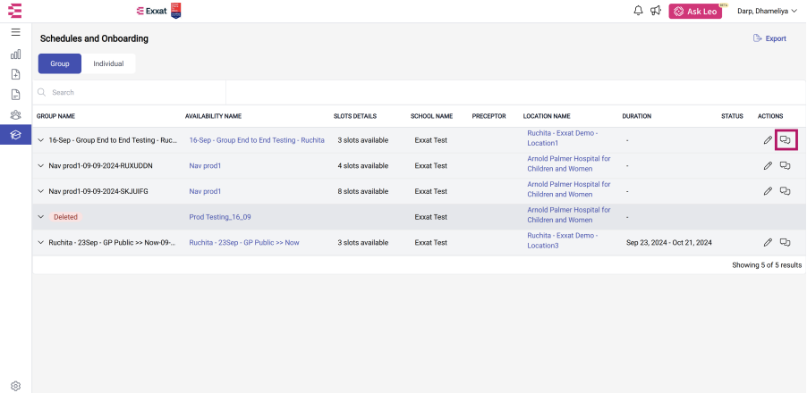The width and height of the screenshot is (807, 393).
Task: Click the PRECEPTOR column header
Action: pyautogui.click(x=488, y=116)
